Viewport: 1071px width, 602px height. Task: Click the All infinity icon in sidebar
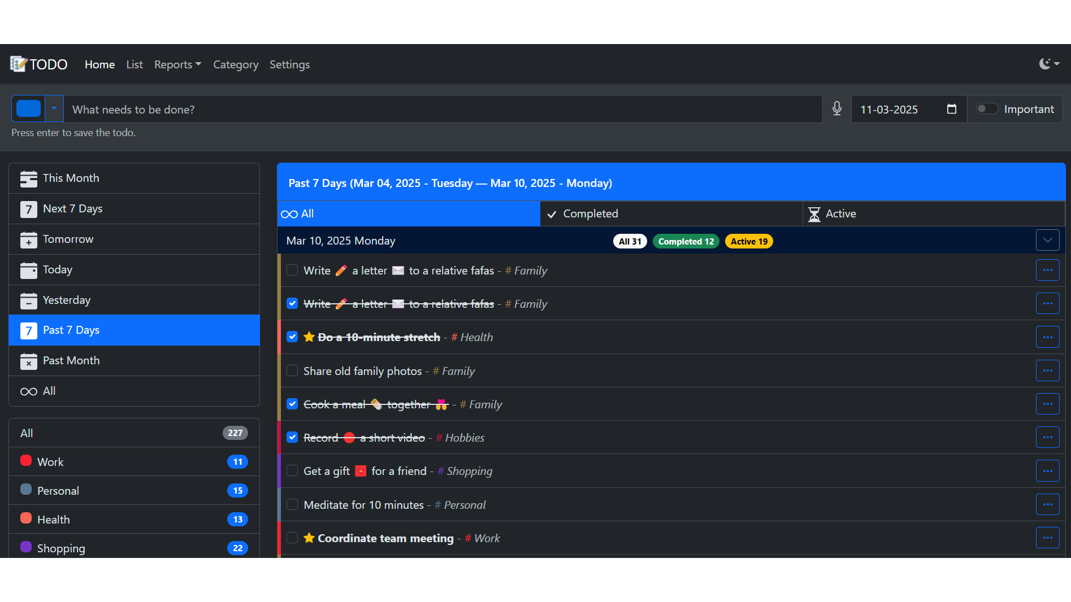tap(27, 391)
